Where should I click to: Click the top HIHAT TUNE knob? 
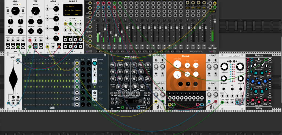(x=216, y=66)
